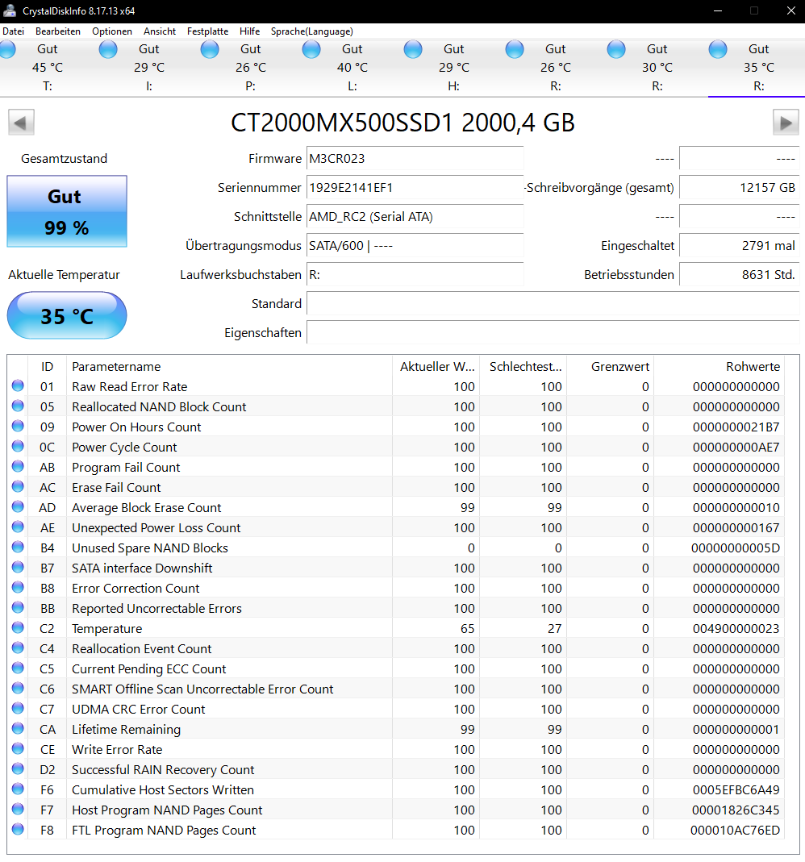805x862 pixels.
Task: Click status orb for Write Error Rate
Action: click(x=18, y=749)
